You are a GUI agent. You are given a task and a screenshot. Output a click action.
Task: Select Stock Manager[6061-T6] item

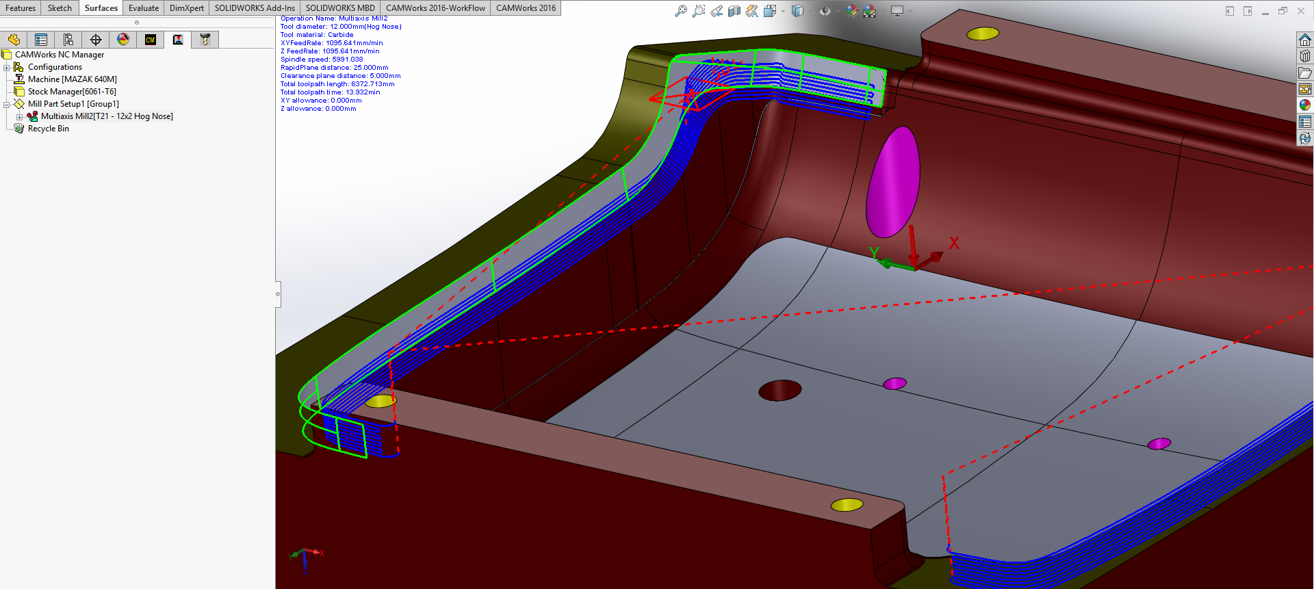72,92
